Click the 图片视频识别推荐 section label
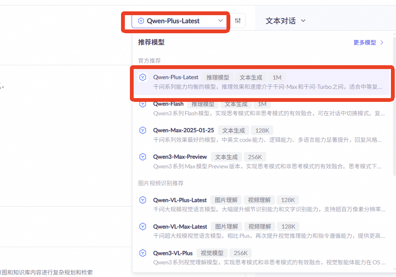The height and width of the screenshot is (277, 396). point(161,183)
